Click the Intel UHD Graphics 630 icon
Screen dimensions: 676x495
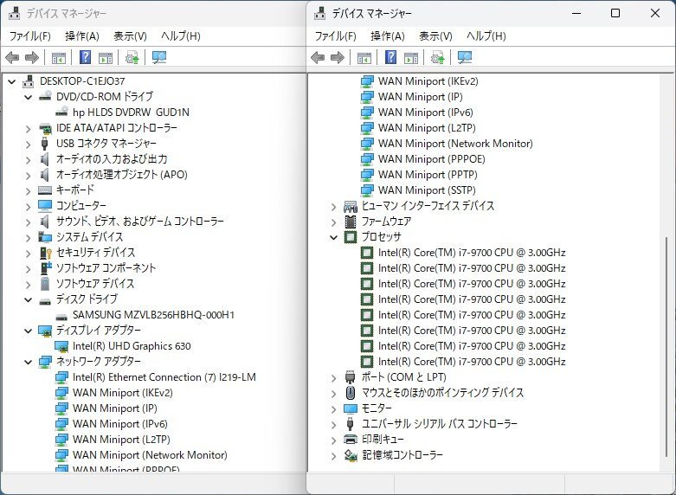click(x=61, y=346)
